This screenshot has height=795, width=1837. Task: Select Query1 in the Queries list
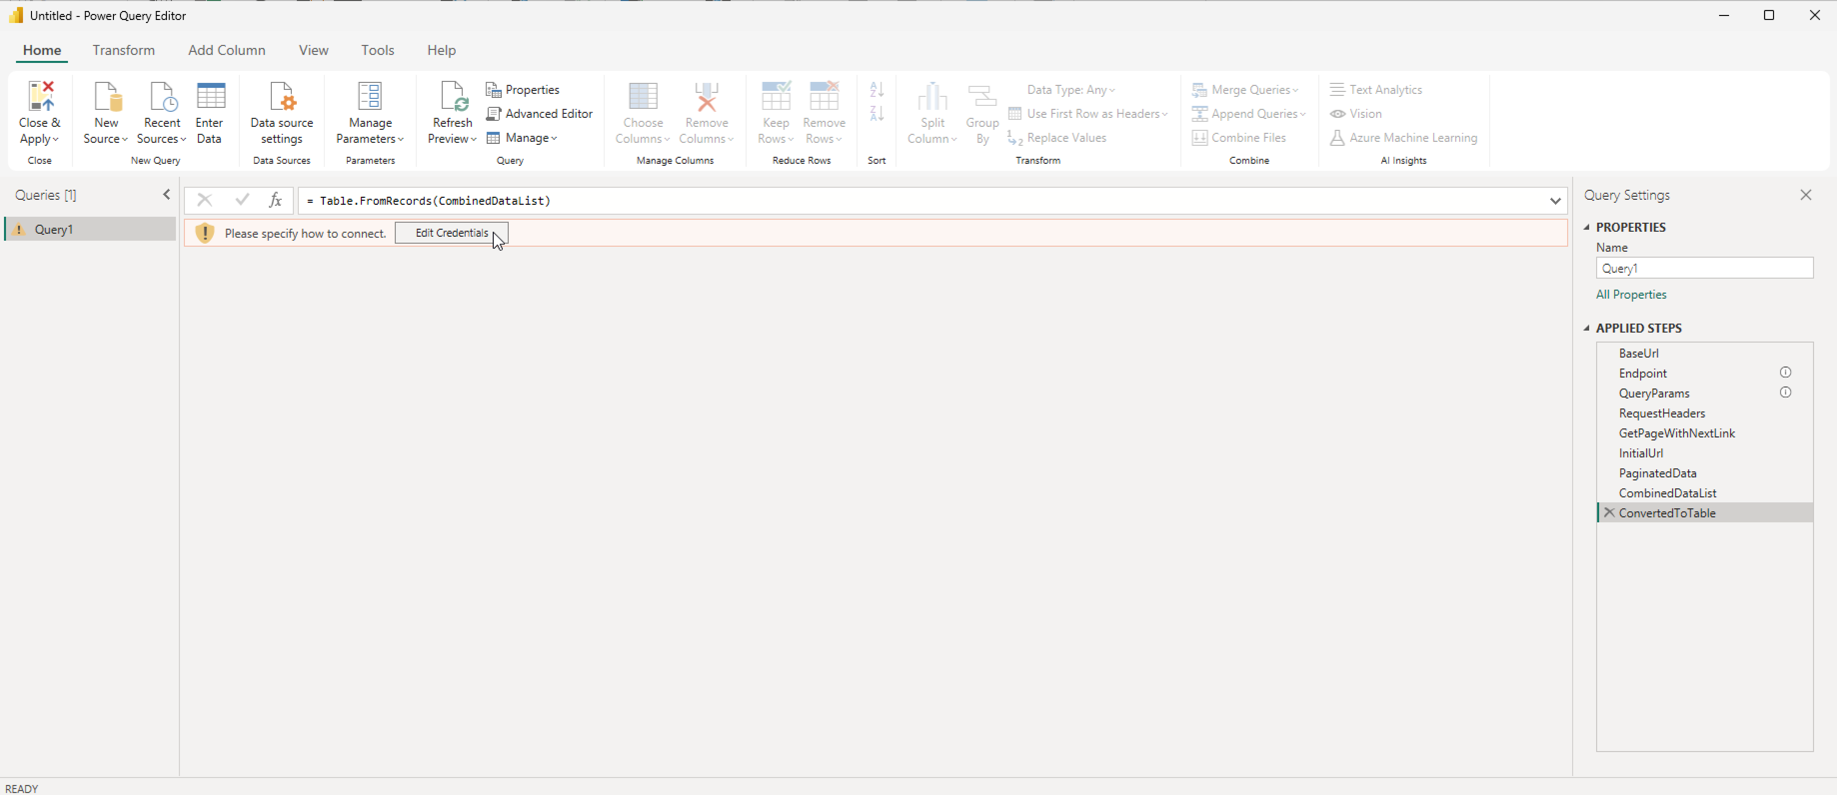[x=90, y=229]
